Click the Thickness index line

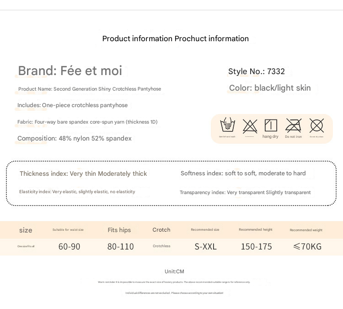pos(83,173)
